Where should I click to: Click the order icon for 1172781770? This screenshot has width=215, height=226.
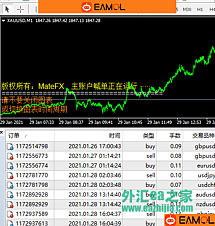pyautogui.click(x=10, y=175)
